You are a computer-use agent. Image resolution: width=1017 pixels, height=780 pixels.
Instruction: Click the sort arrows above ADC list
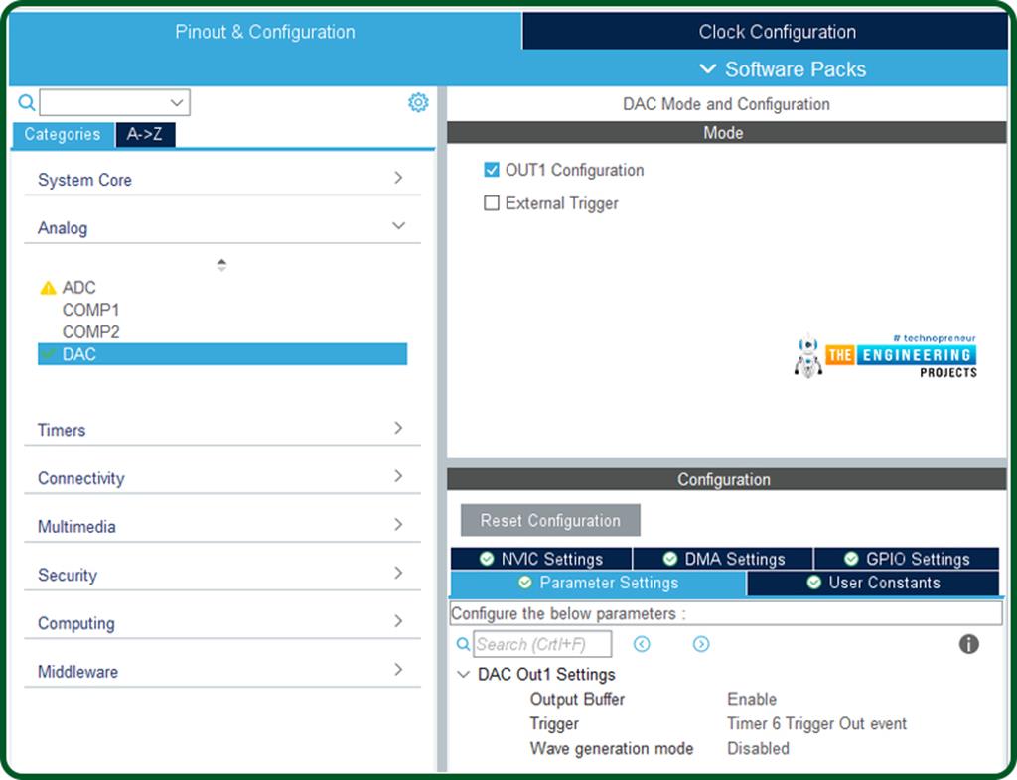coord(221,265)
